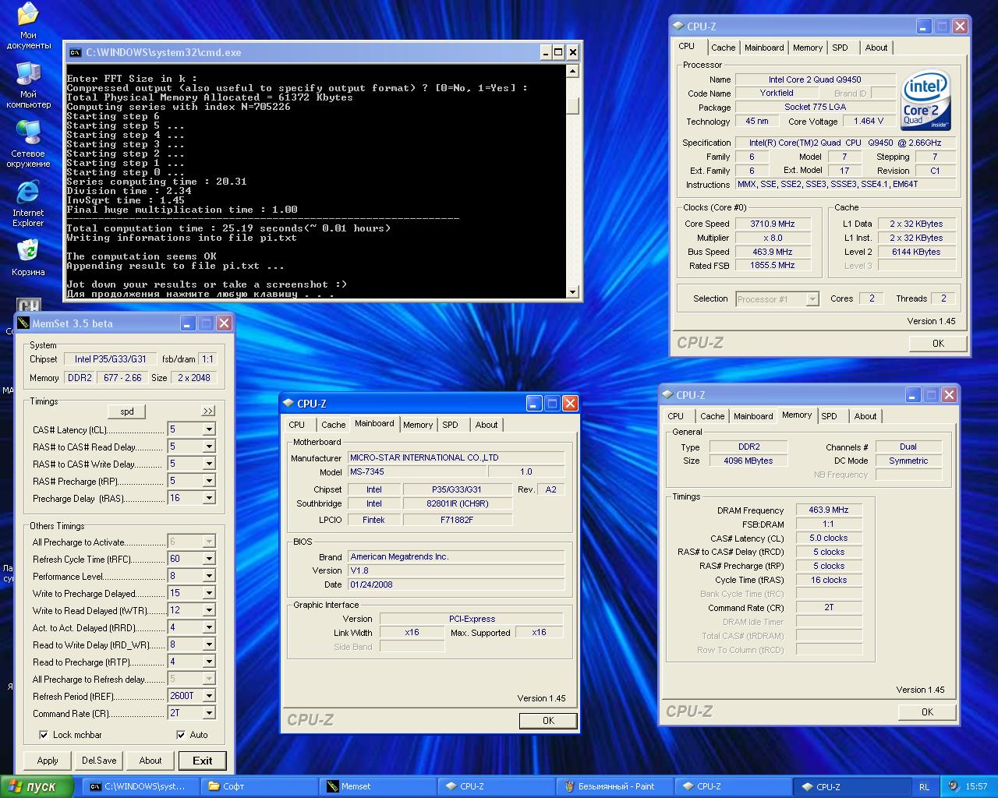Switch to the cmd.exe taskbar button
The width and height of the screenshot is (998, 798).
140,787
